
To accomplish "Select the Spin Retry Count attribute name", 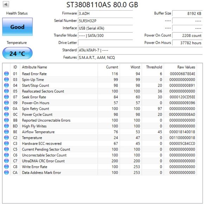I will click(36, 109).
